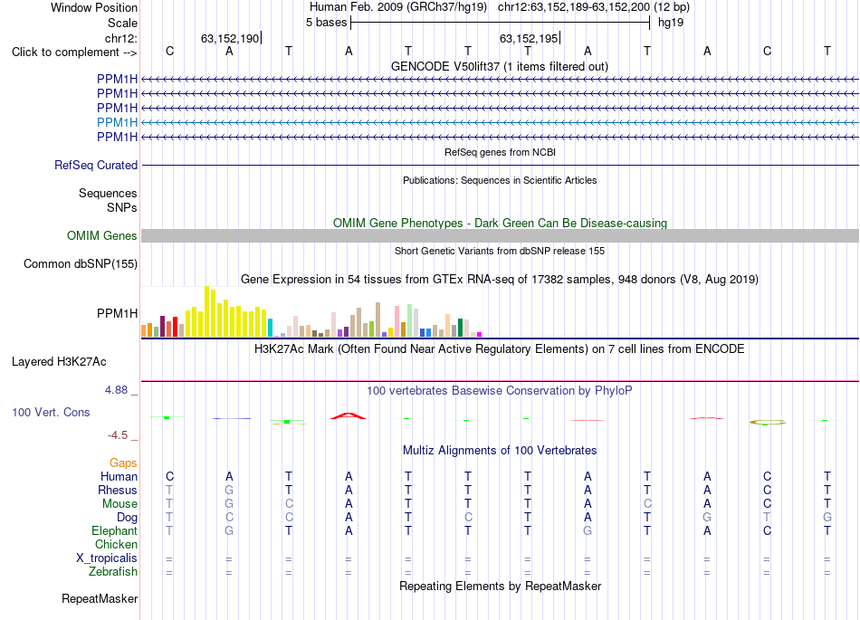Image resolution: width=860 pixels, height=620 pixels.
Task: Click the Window Position label
Action: pyautogui.click(x=94, y=7)
